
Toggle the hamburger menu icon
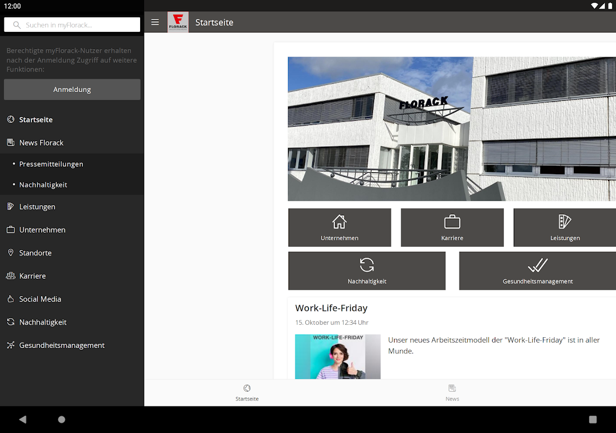click(x=155, y=22)
